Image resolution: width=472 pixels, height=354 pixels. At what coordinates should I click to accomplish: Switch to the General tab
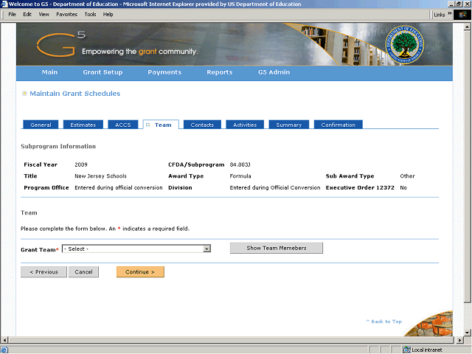41,125
